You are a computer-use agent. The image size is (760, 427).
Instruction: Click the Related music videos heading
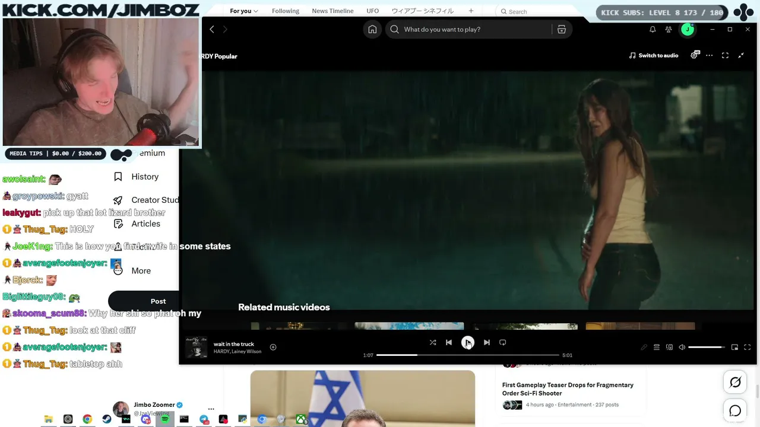[x=284, y=307]
